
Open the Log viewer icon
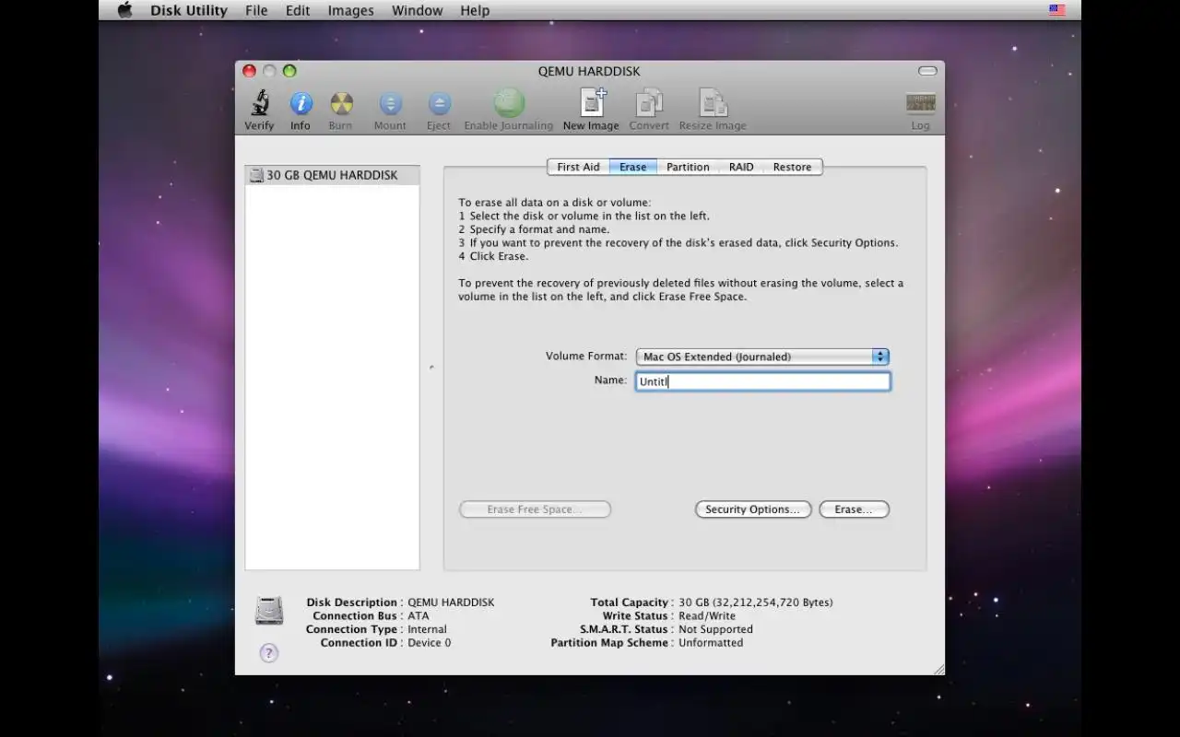[920, 103]
